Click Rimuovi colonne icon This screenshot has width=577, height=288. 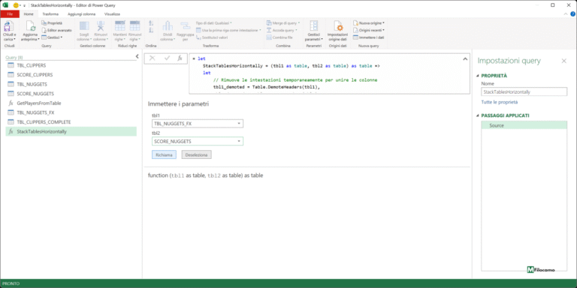[101, 26]
